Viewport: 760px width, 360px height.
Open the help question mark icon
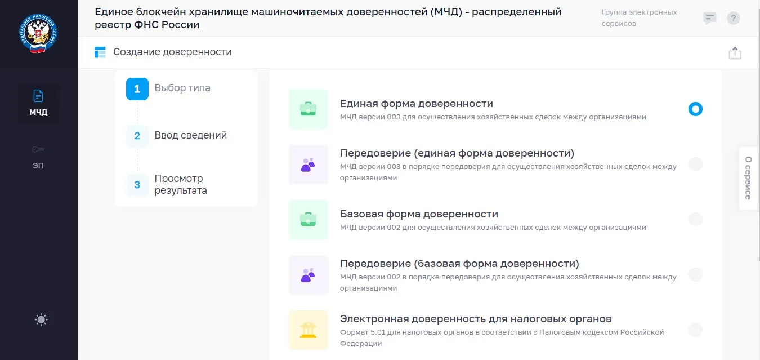[x=733, y=18]
